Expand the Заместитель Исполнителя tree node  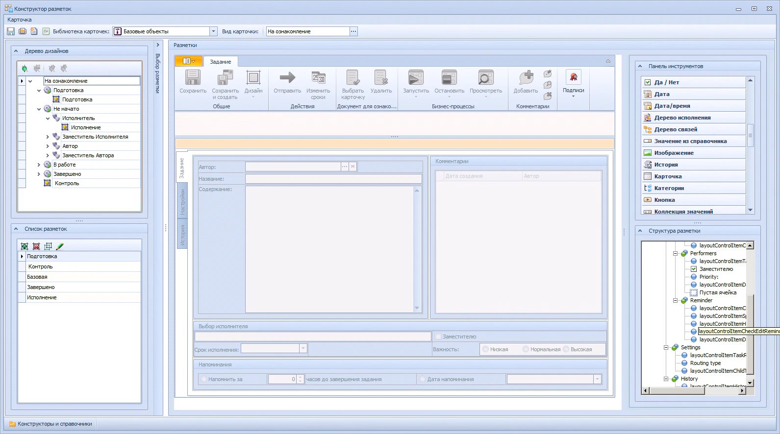coord(48,137)
